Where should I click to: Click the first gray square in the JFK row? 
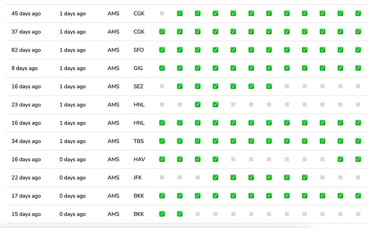(162, 177)
